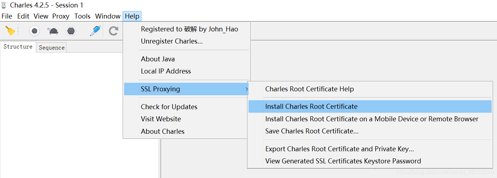Select About Java
The height and width of the screenshot is (178, 497).
pos(186,59)
